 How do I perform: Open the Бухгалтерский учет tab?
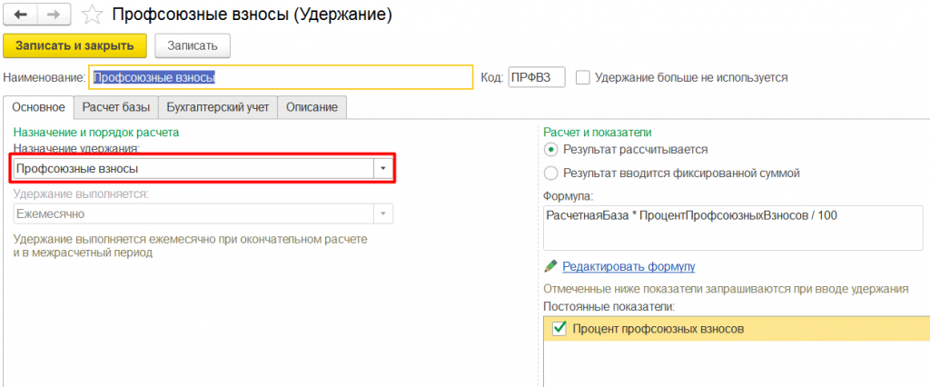(x=218, y=107)
